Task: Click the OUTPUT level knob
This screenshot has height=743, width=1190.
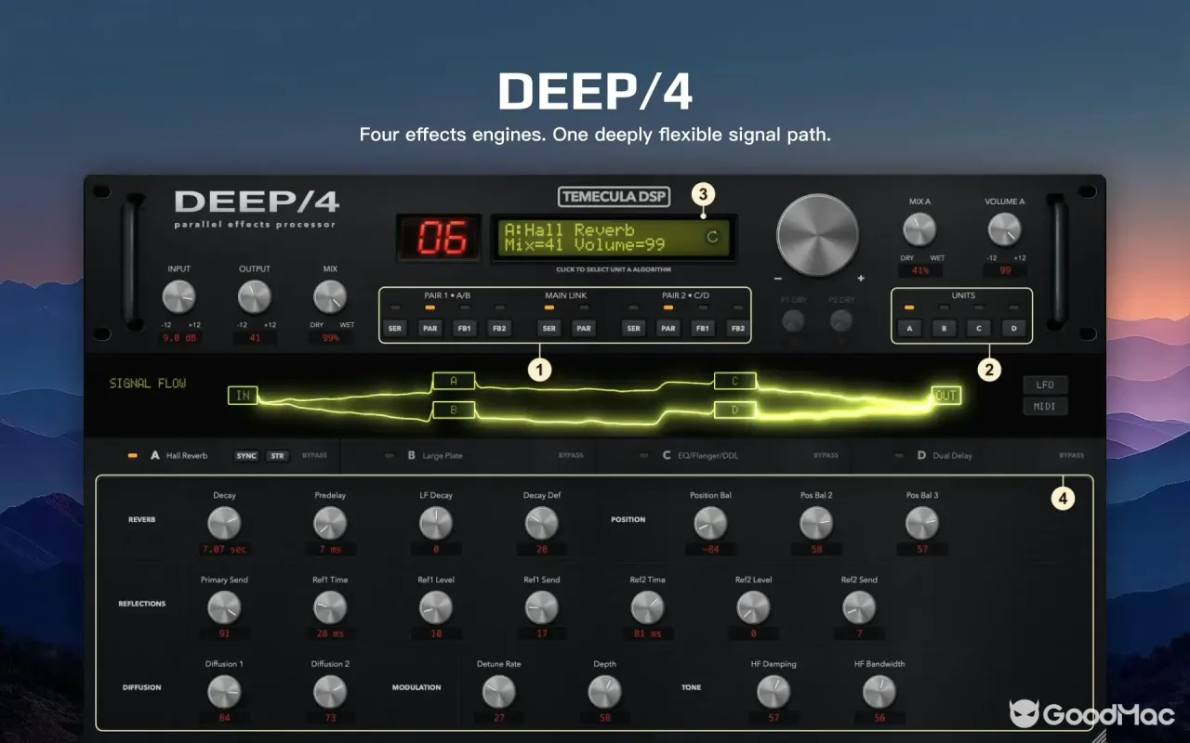Action: 254,297
